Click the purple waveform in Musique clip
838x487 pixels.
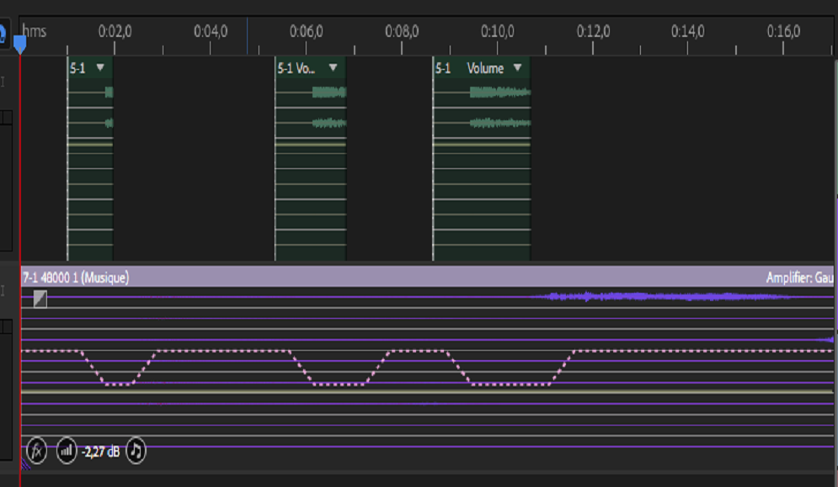coord(663,296)
